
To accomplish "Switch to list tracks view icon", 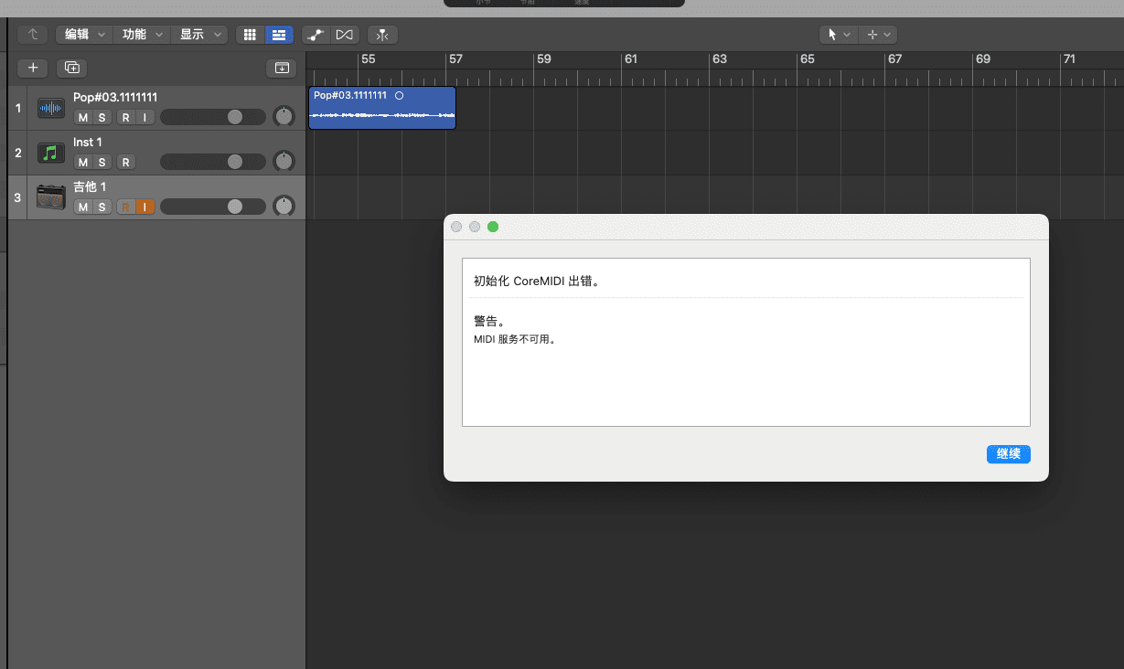I will click(279, 35).
